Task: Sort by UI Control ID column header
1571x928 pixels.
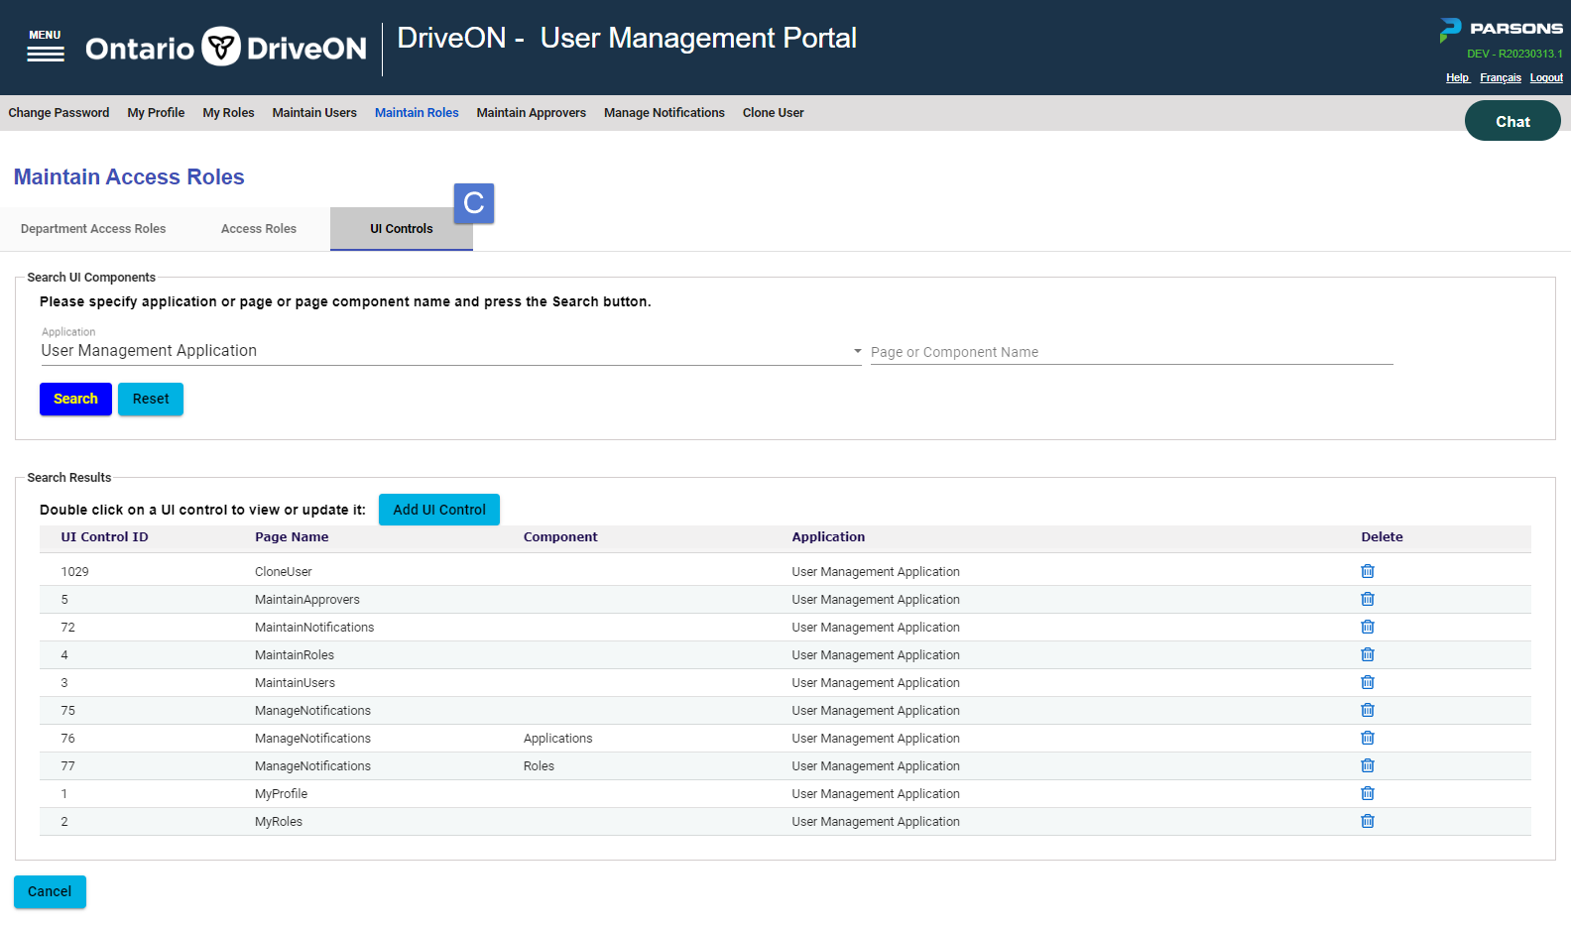Action: pyautogui.click(x=104, y=537)
